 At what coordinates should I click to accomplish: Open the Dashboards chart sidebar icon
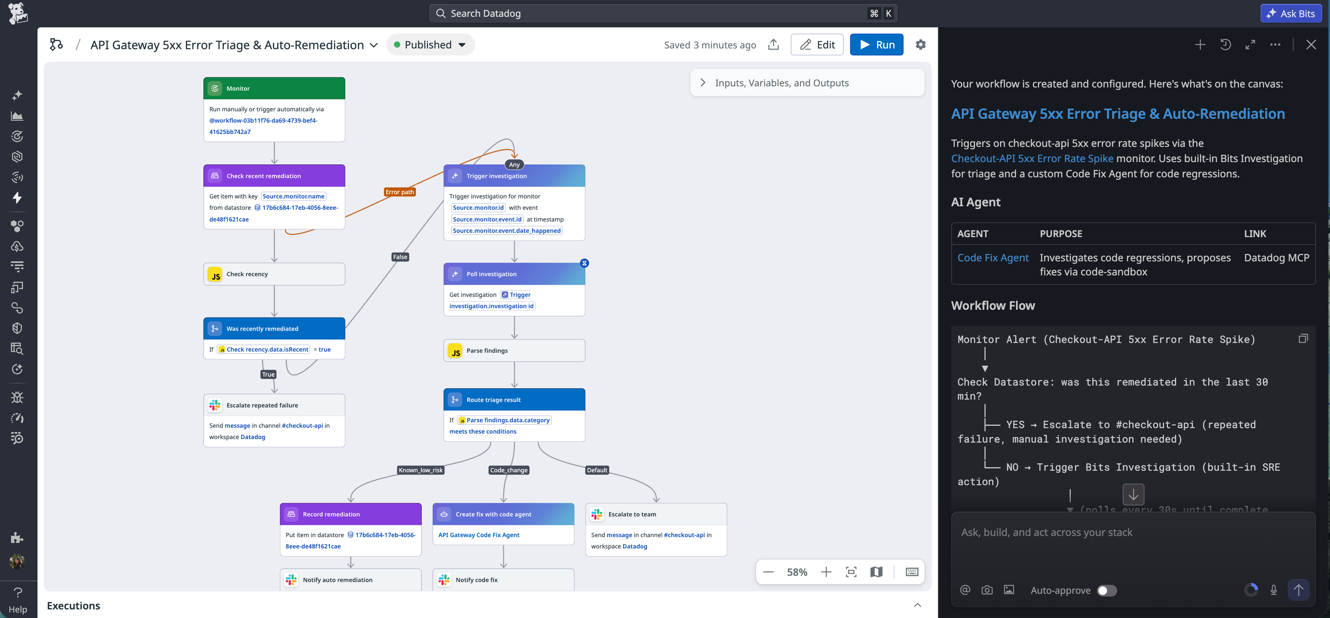click(18, 116)
